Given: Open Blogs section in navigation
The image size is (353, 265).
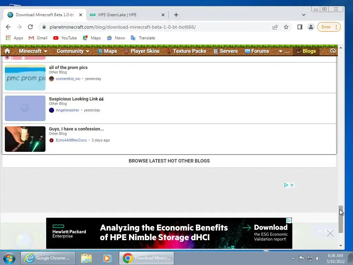Looking at the screenshot, I should [306, 51].
